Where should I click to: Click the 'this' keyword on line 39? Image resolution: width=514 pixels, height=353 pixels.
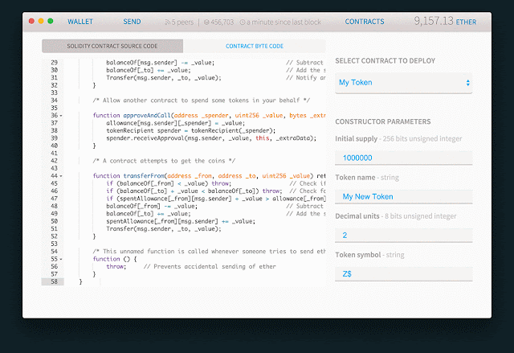(x=263, y=138)
